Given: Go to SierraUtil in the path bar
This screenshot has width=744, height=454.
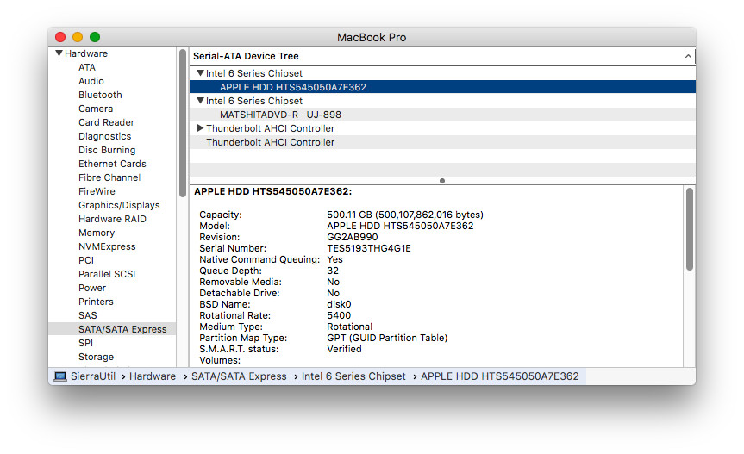Looking at the screenshot, I should 93,376.
